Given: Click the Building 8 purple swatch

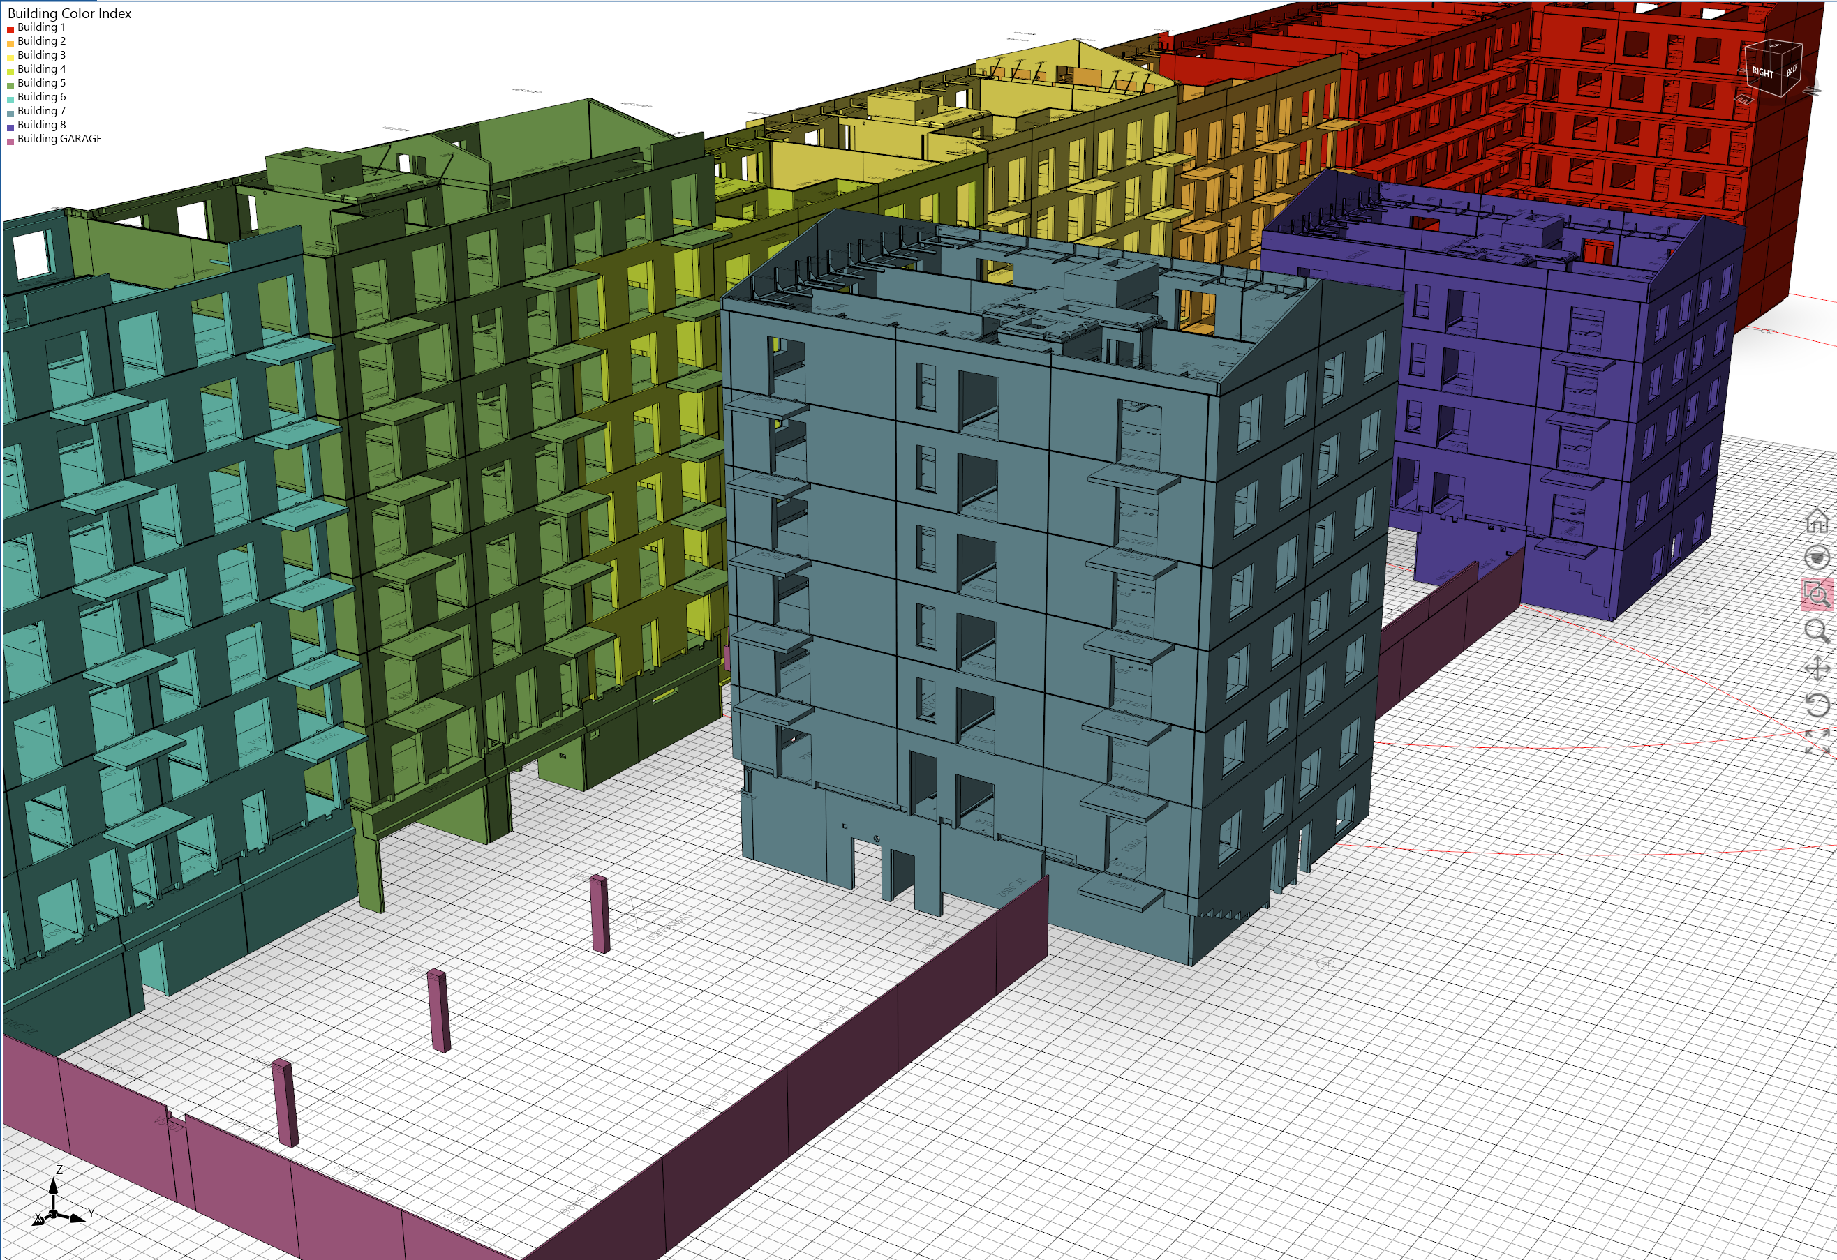Looking at the screenshot, I should click(x=10, y=127).
